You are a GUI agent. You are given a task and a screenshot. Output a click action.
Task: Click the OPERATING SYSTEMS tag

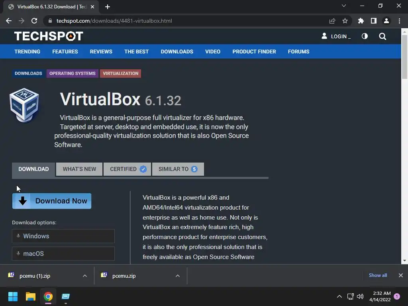click(73, 73)
